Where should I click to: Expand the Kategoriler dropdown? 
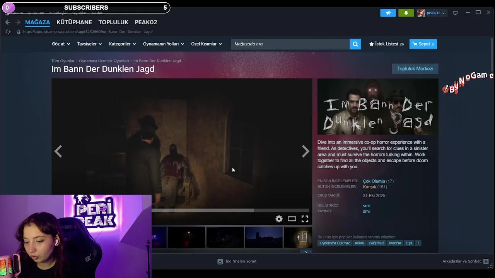tap(122, 44)
